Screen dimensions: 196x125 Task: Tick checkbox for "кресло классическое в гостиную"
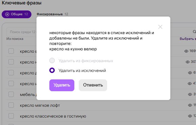click(11, 116)
